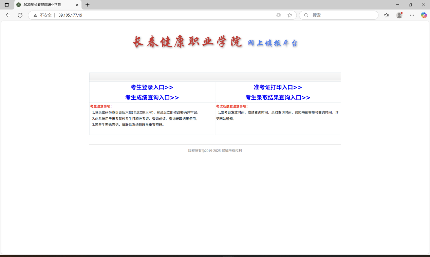Click the 考试及录取注意事项 heading
The width and height of the screenshot is (430, 257).
232,106
